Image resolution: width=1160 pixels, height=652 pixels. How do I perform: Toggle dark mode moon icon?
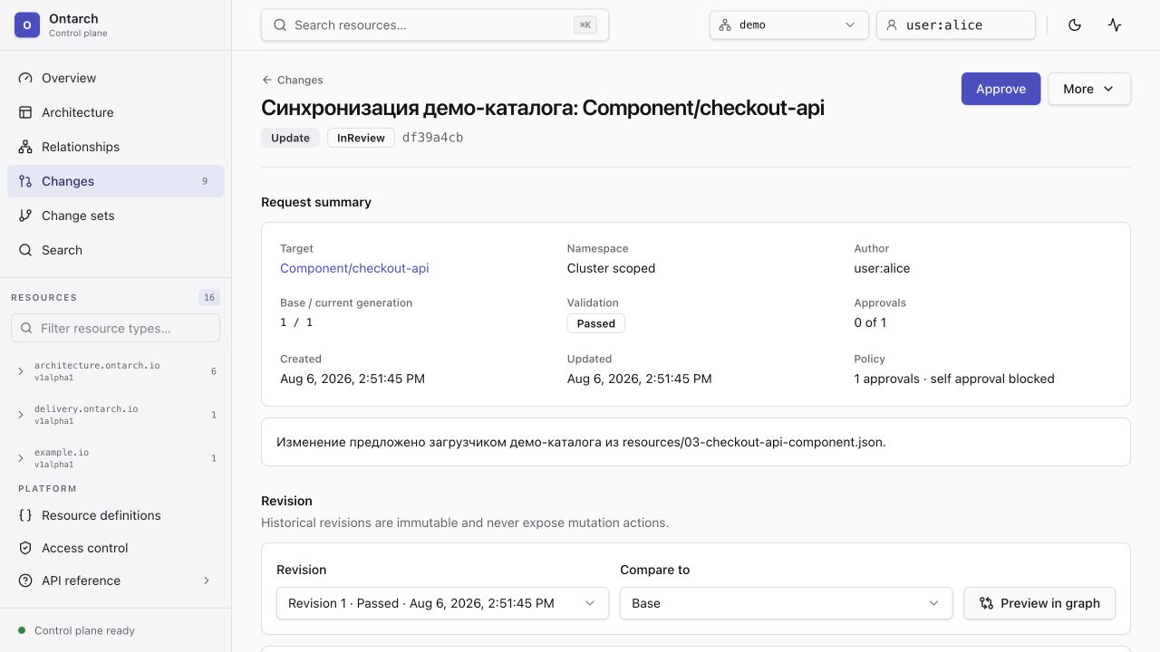[1075, 25]
